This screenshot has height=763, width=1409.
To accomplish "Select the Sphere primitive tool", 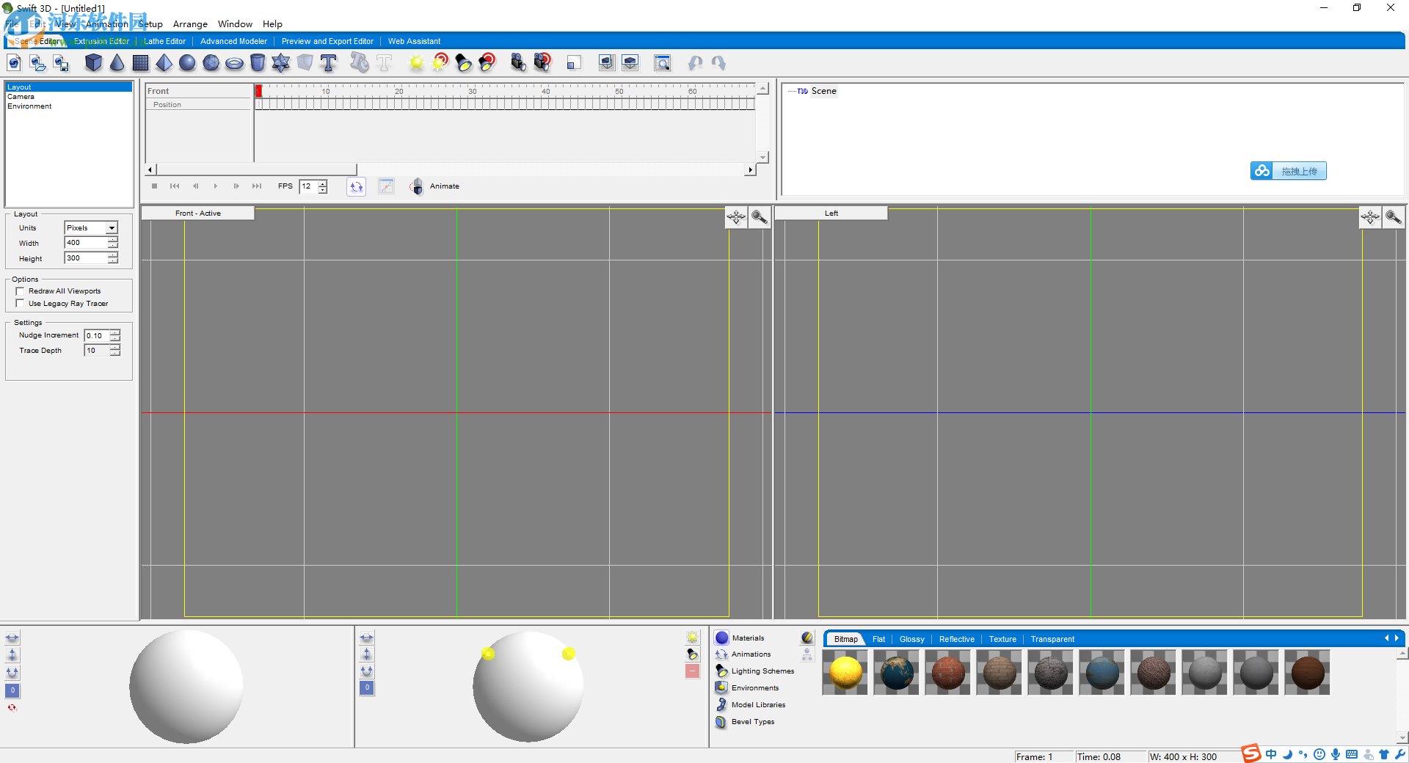I will click(187, 63).
